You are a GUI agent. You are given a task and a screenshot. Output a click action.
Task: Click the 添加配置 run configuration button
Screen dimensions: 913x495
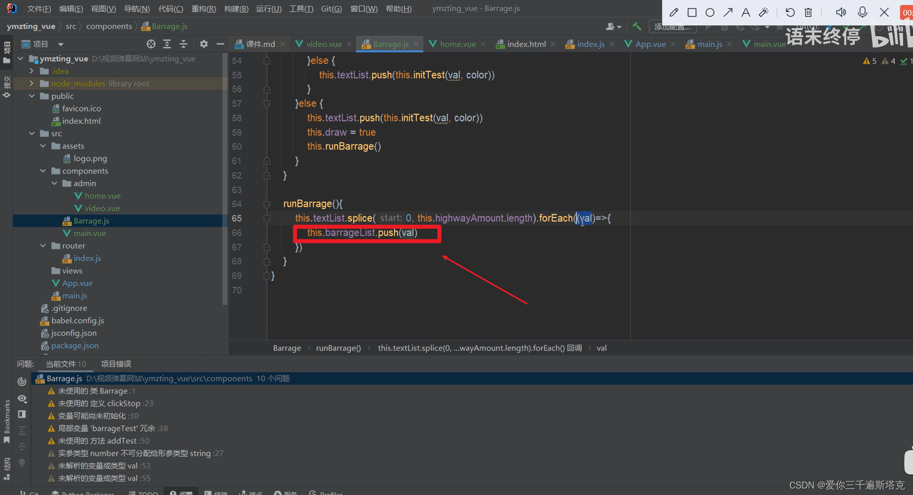tap(672, 27)
